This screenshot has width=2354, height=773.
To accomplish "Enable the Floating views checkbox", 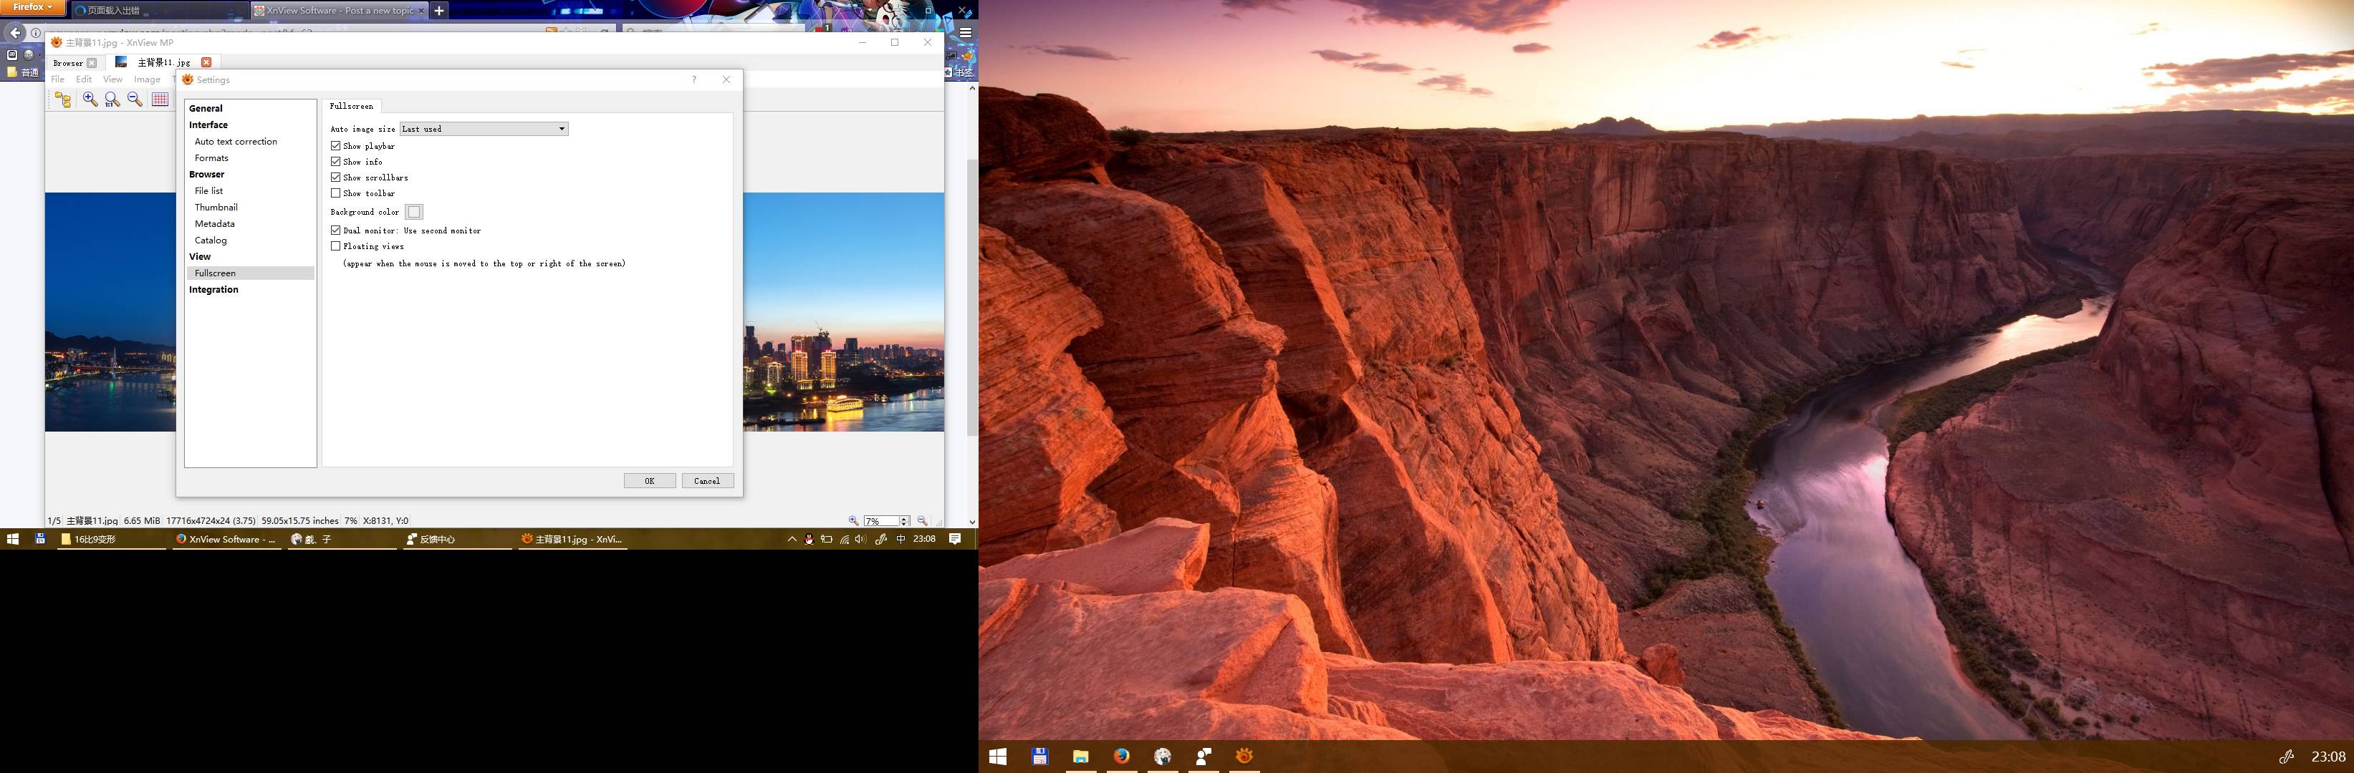I will 335,246.
